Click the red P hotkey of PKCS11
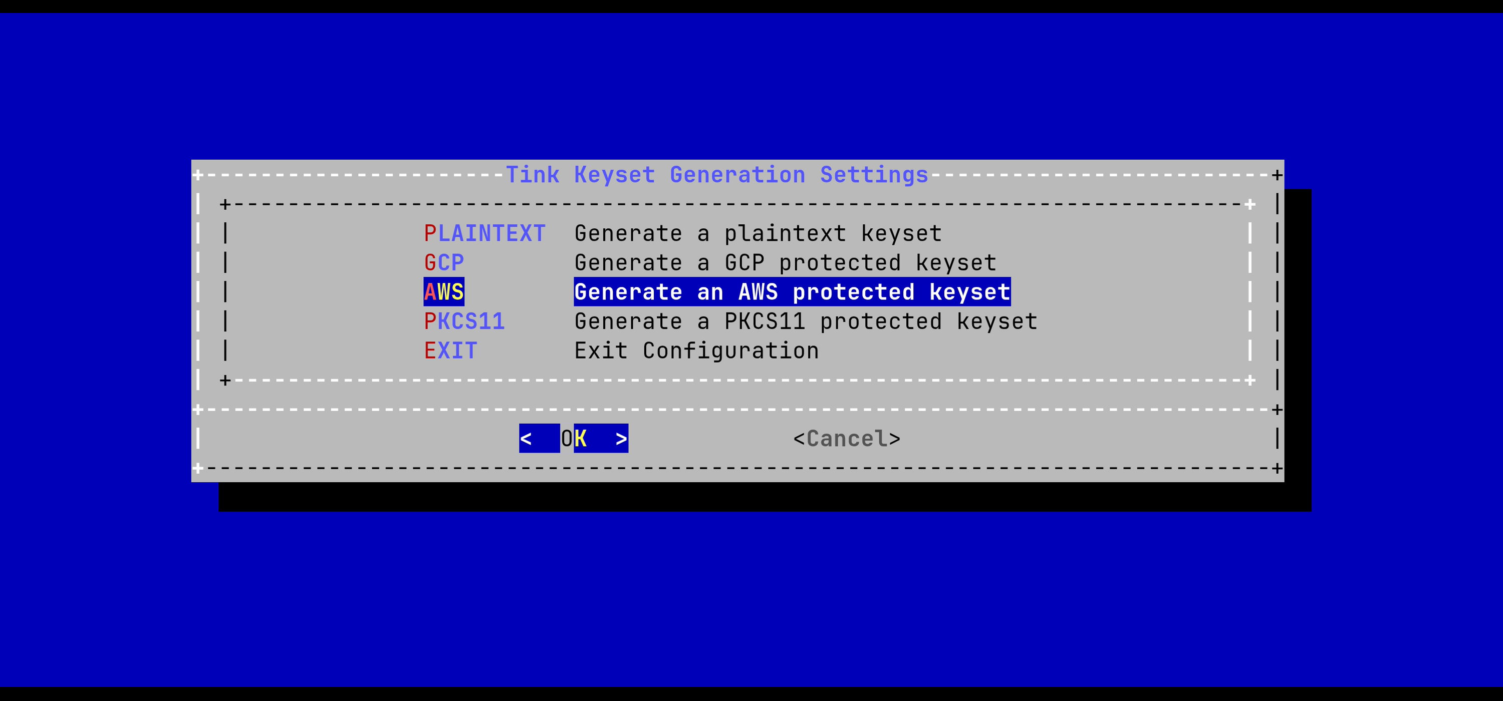1503x701 pixels. [x=430, y=321]
